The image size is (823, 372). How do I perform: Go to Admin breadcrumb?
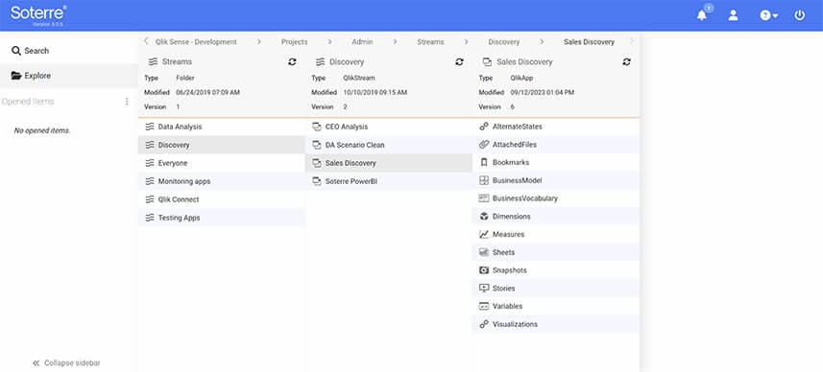click(362, 42)
